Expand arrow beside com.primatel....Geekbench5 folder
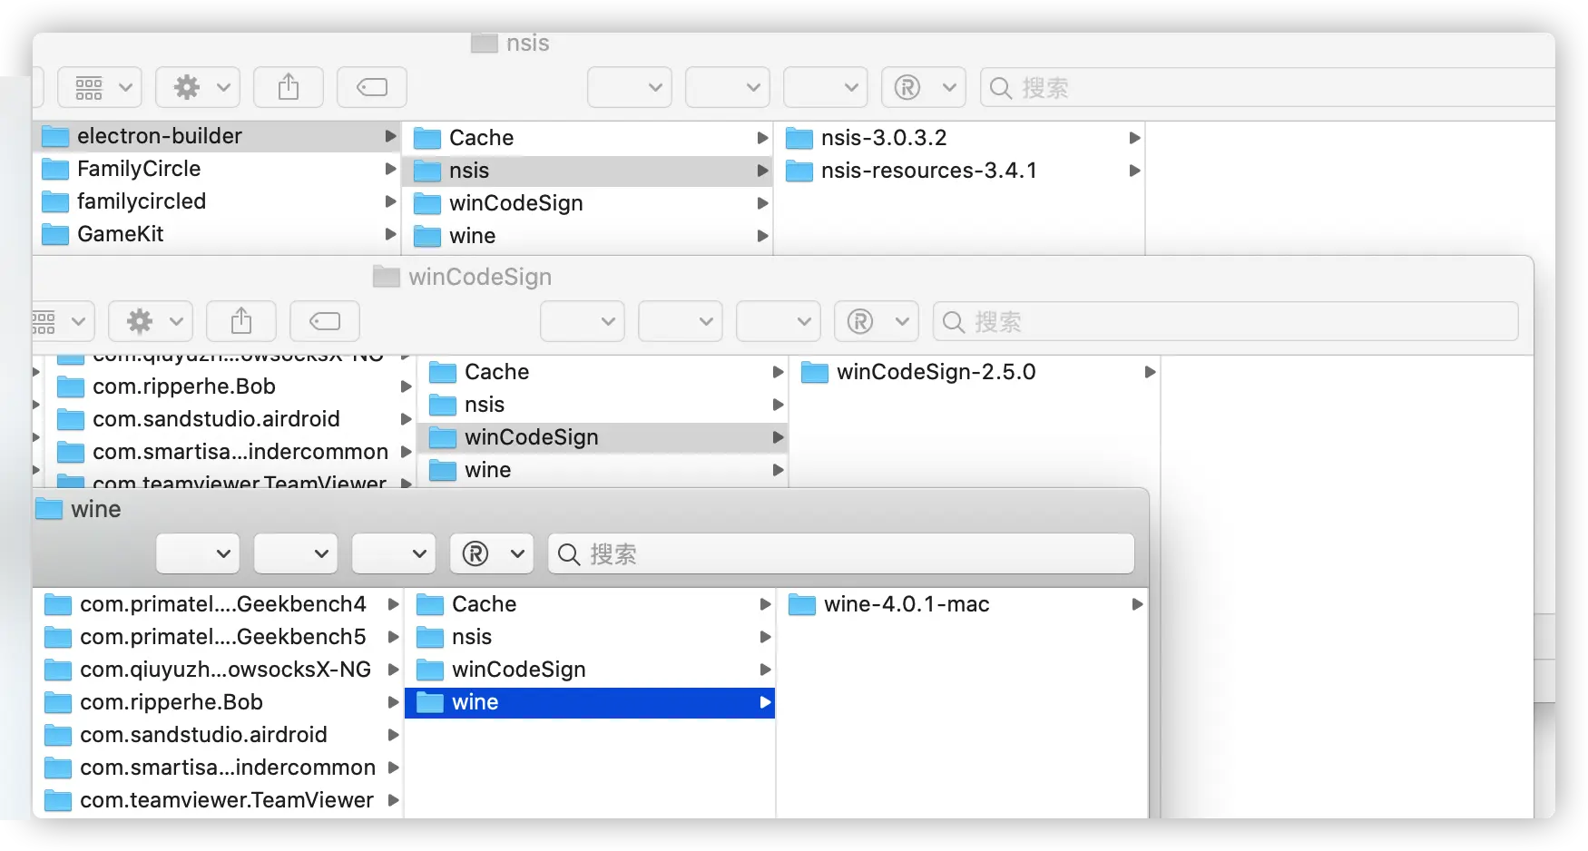Viewport: 1588px width, 851px height. pyautogui.click(x=393, y=637)
